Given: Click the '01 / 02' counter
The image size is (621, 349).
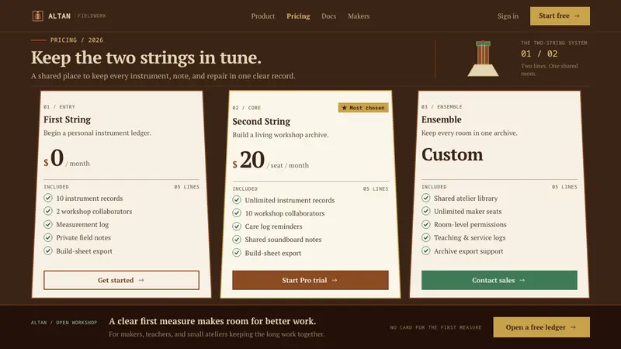Looking at the screenshot, I should pyautogui.click(x=539, y=54).
